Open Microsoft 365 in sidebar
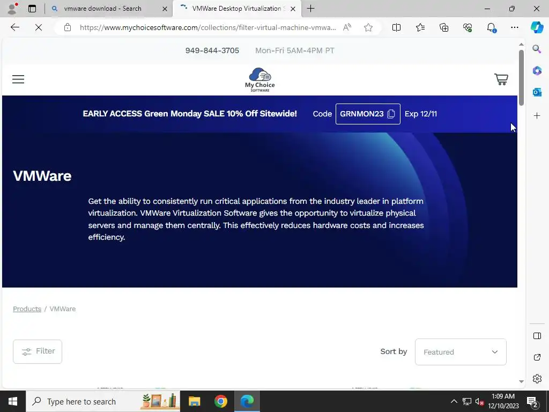The width and height of the screenshot is (549, 412). [537, 71]
